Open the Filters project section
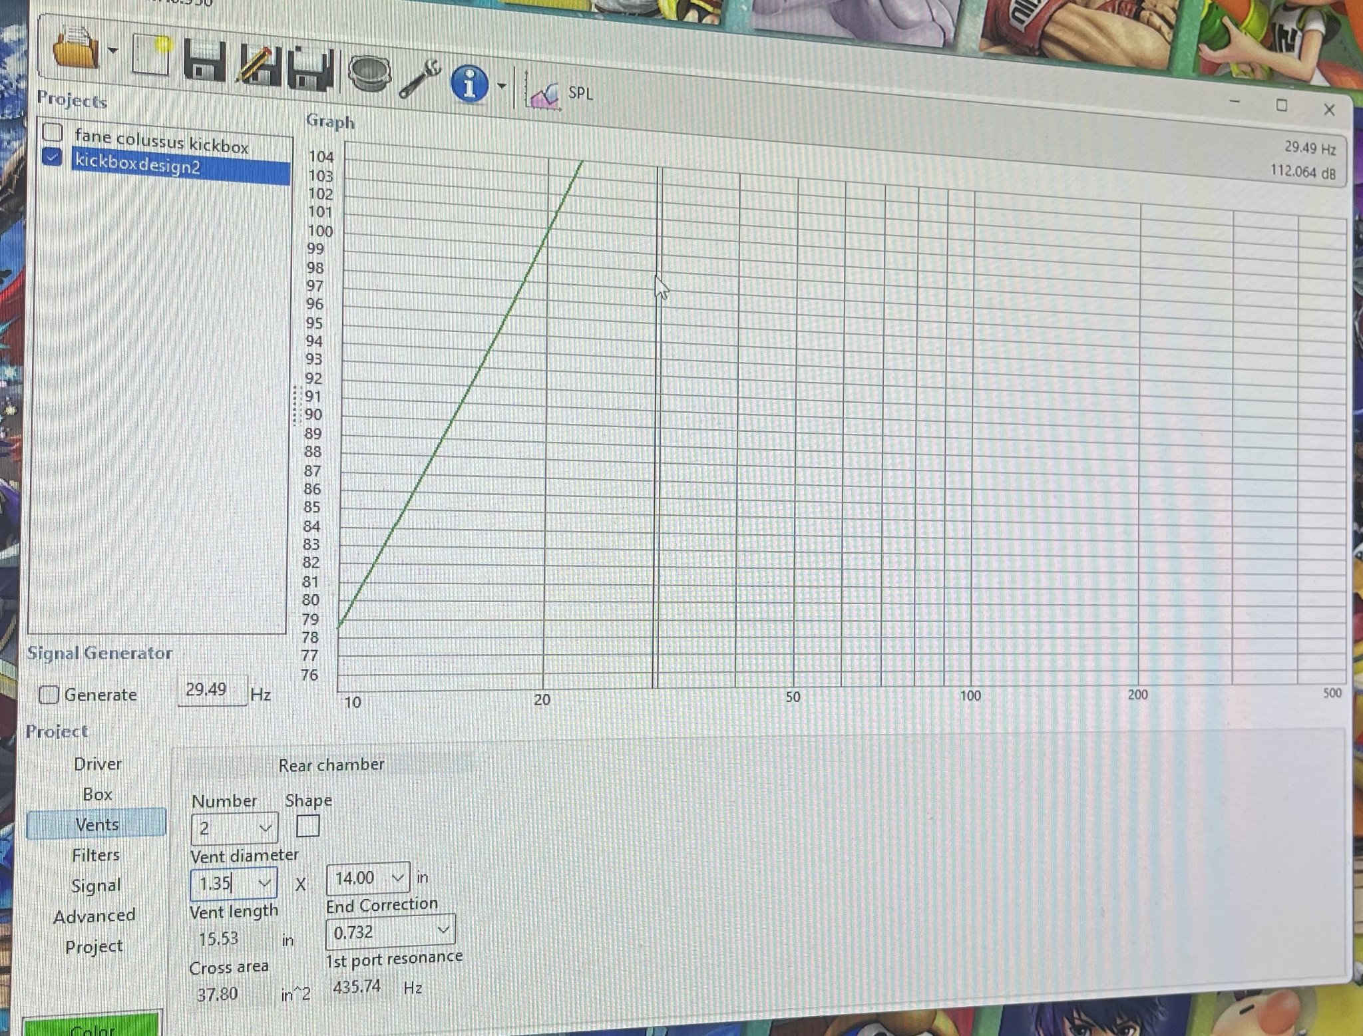Screen dimensions: 1363x1036 tap(96, 855)
